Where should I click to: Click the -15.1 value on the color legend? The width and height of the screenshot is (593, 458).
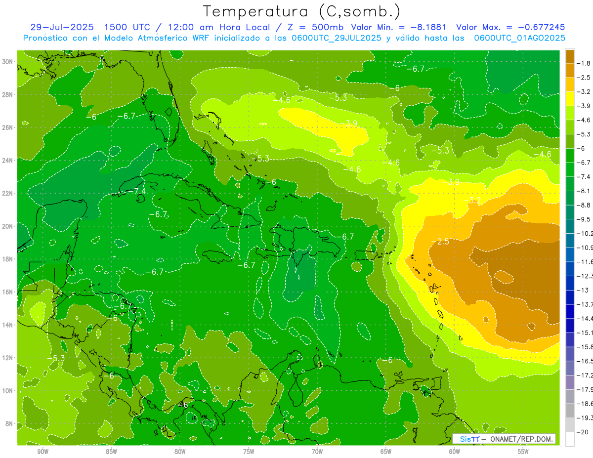click(585, 333)
